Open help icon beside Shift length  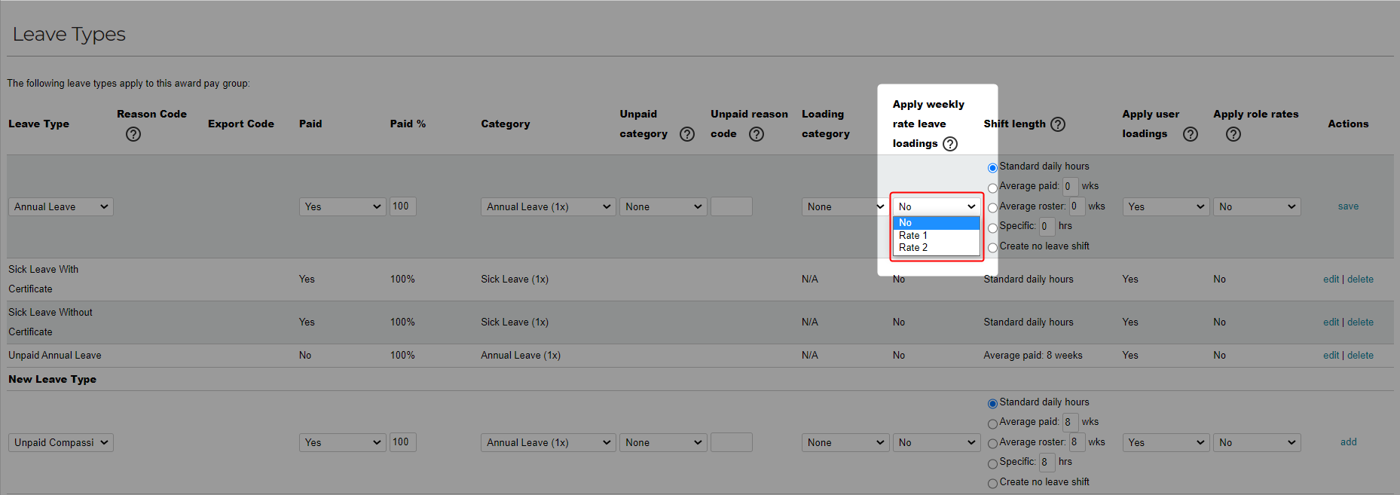(x=1058, y=124)
